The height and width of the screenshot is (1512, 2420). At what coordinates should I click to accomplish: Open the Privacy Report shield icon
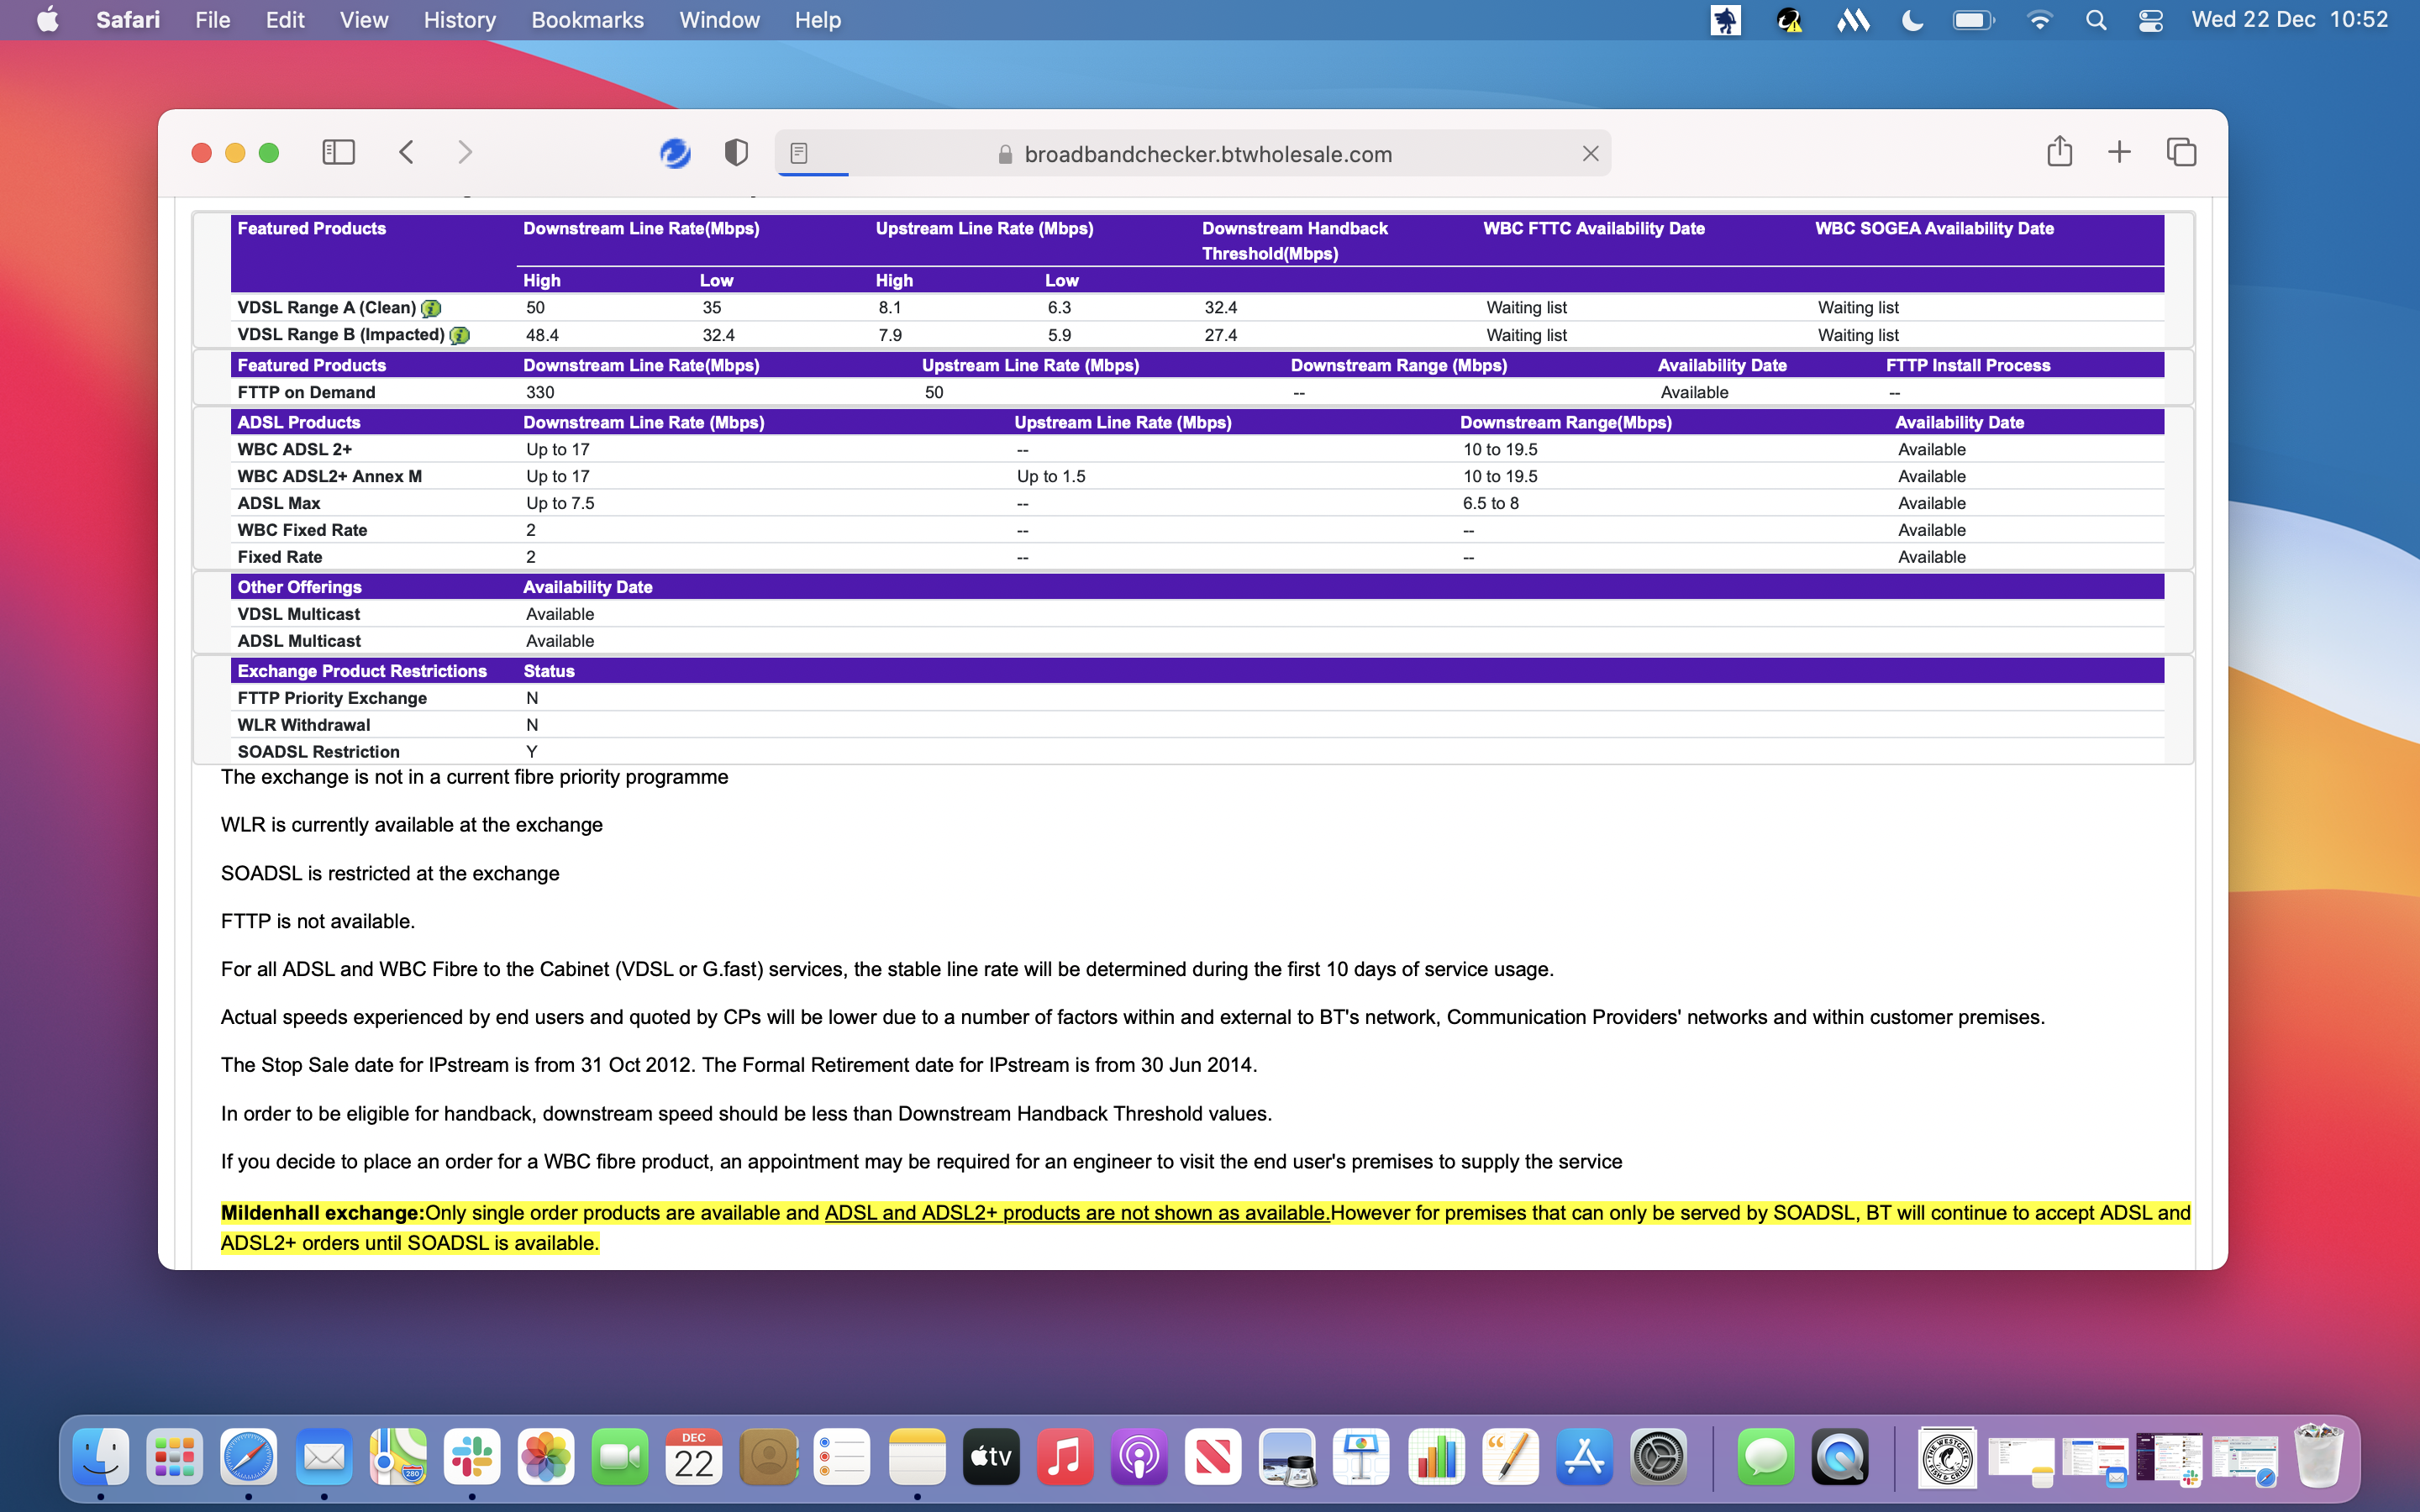point(736,152)
